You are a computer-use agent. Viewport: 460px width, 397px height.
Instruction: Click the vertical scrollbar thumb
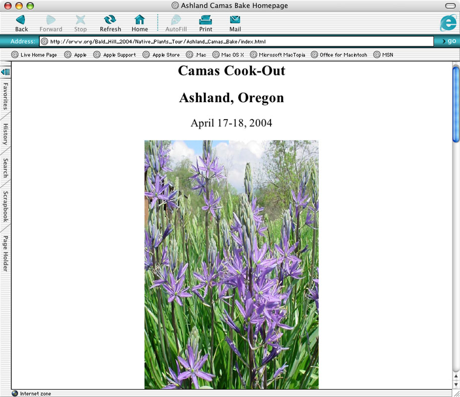point(456,104)
